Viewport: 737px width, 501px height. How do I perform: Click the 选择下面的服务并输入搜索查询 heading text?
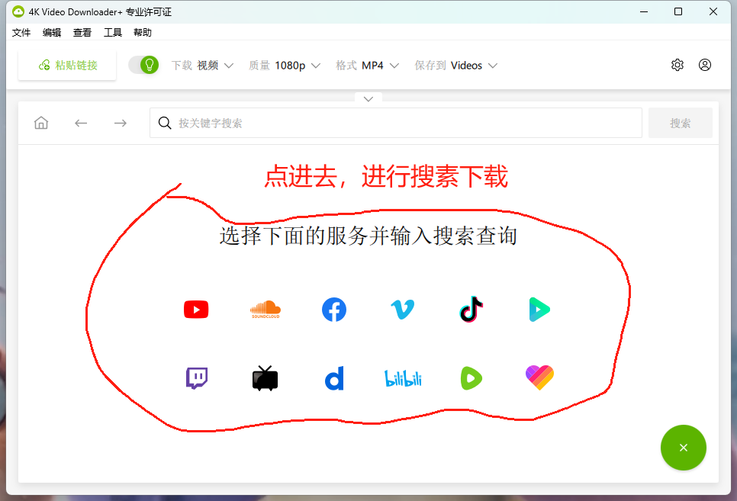[x=368, y=236]
